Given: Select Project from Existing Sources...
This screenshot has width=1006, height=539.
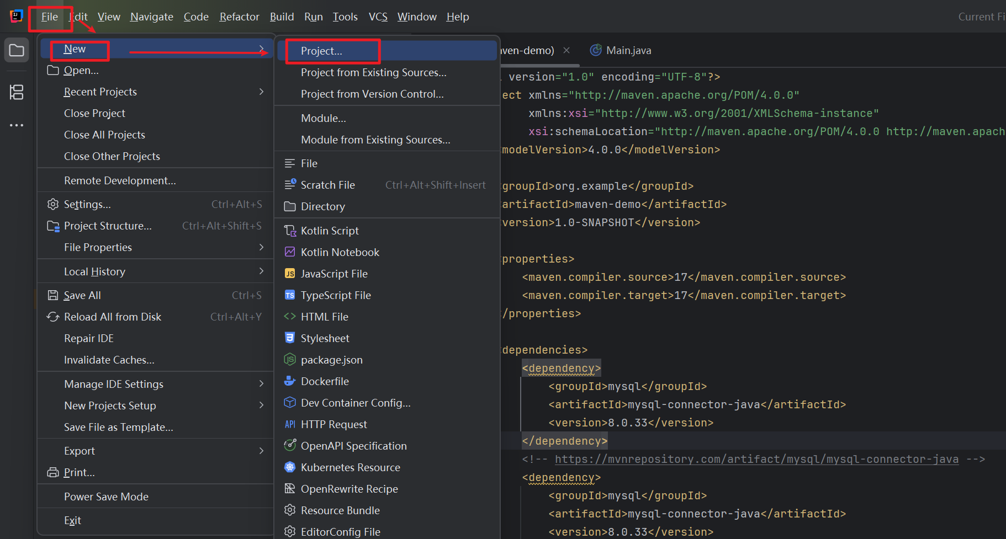Looking at the screenshot, I should click(387, 72).
